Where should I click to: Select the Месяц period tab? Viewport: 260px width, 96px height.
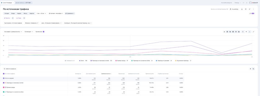pyautogui.click(x=25, y=14)
